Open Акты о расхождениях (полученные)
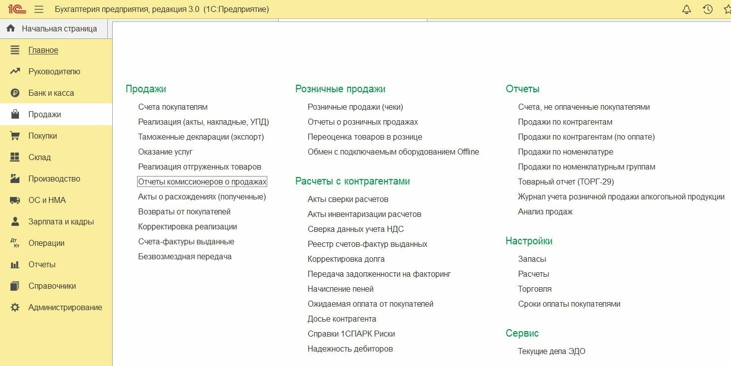This screenshot has height=366, width=731. click(202, 196)
